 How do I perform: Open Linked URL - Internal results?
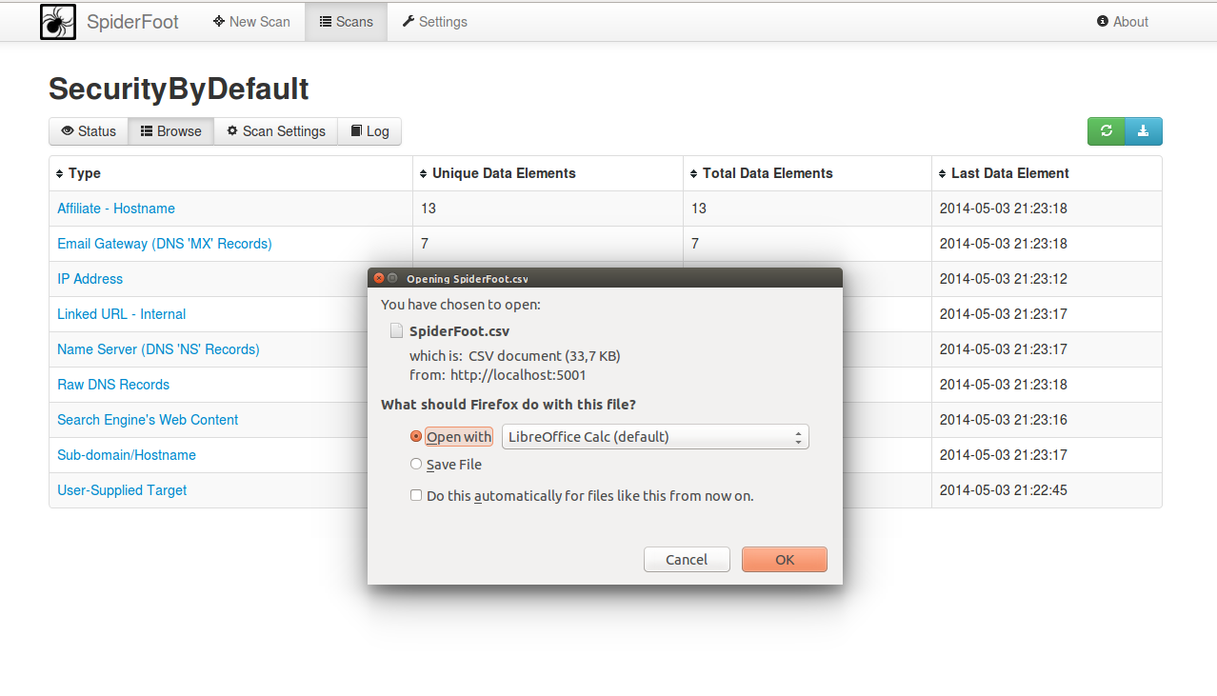tap(121, 314)
